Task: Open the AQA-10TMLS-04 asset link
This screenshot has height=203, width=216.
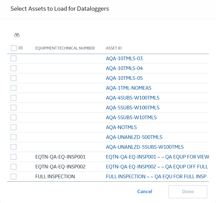Action: (x=124, y=68)
